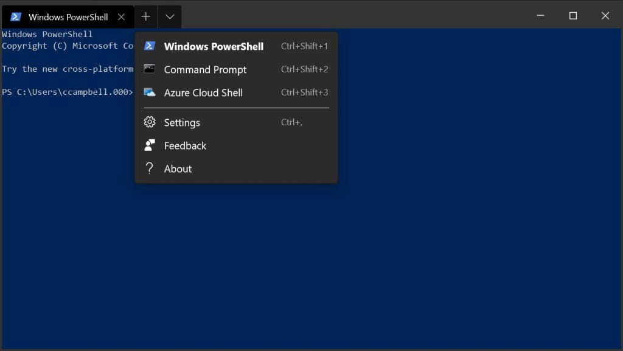Open a new tab with the plus icon
This screenshot has height=351, width=623.
145,16
